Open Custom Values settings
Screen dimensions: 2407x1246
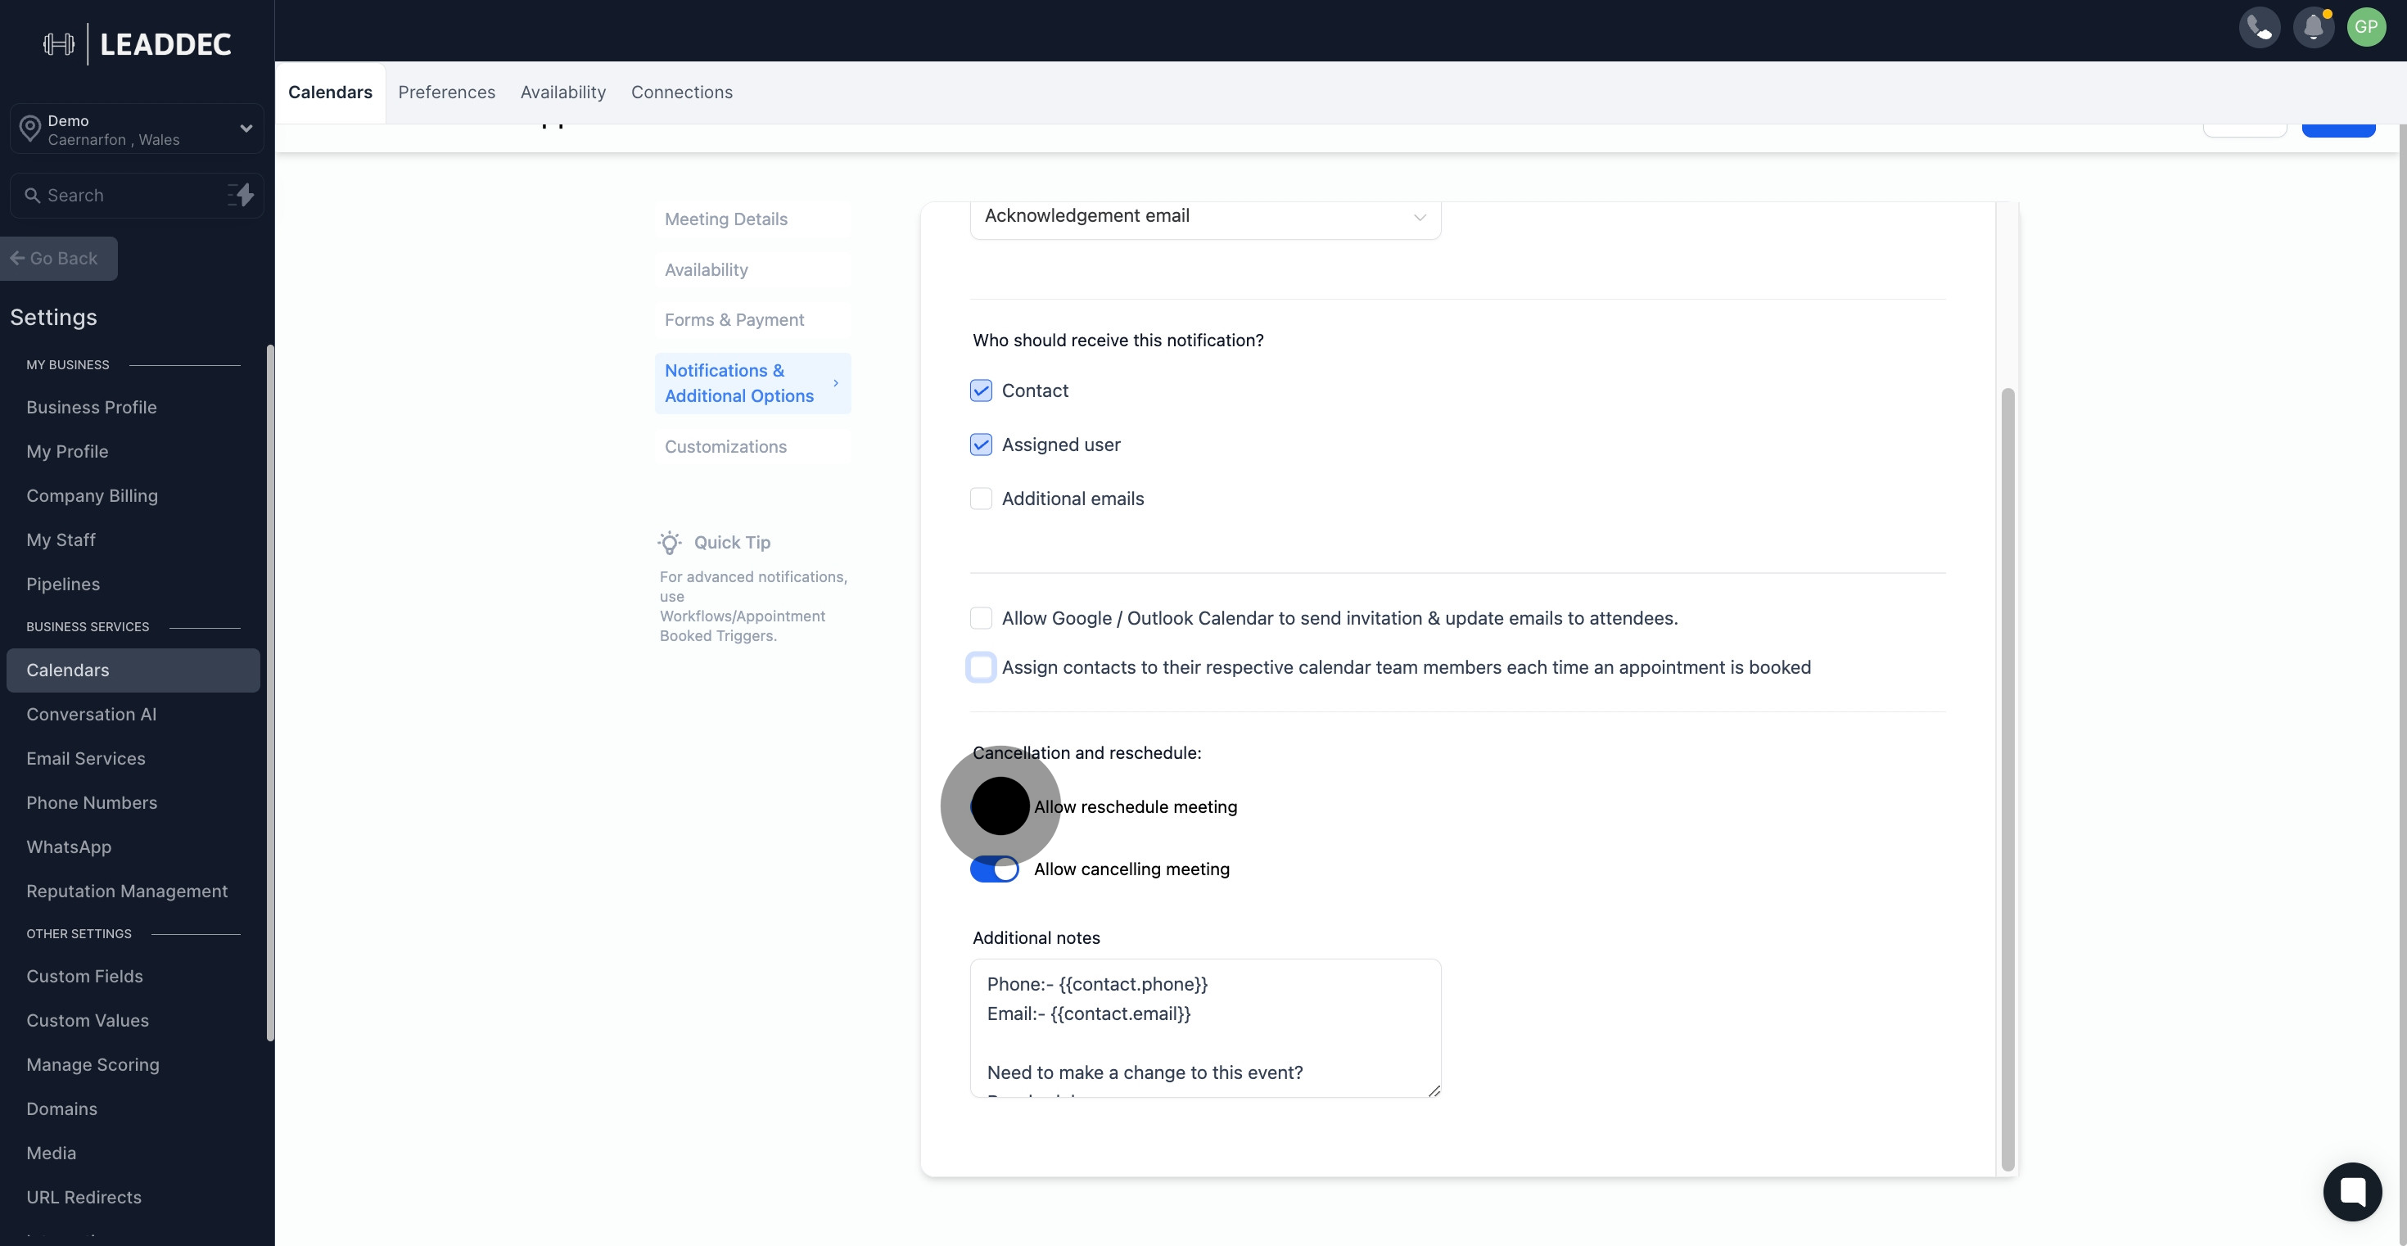[x=88, y=1021]
